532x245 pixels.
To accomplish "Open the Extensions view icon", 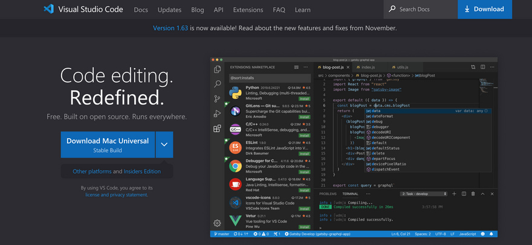I will (218, 129).
